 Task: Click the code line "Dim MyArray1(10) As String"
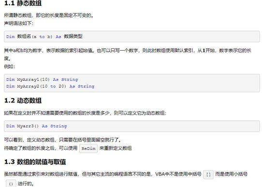(42, 79)
